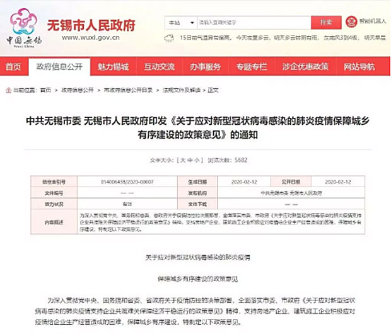Click the 公开日期 value 2020-02-12

338,182
